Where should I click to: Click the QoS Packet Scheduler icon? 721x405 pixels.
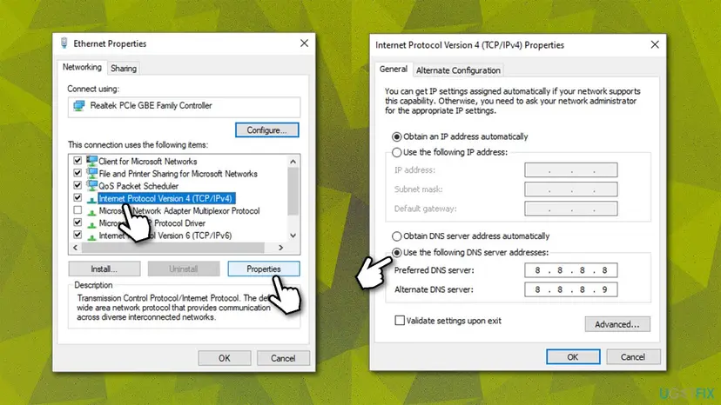pos(92,186)
